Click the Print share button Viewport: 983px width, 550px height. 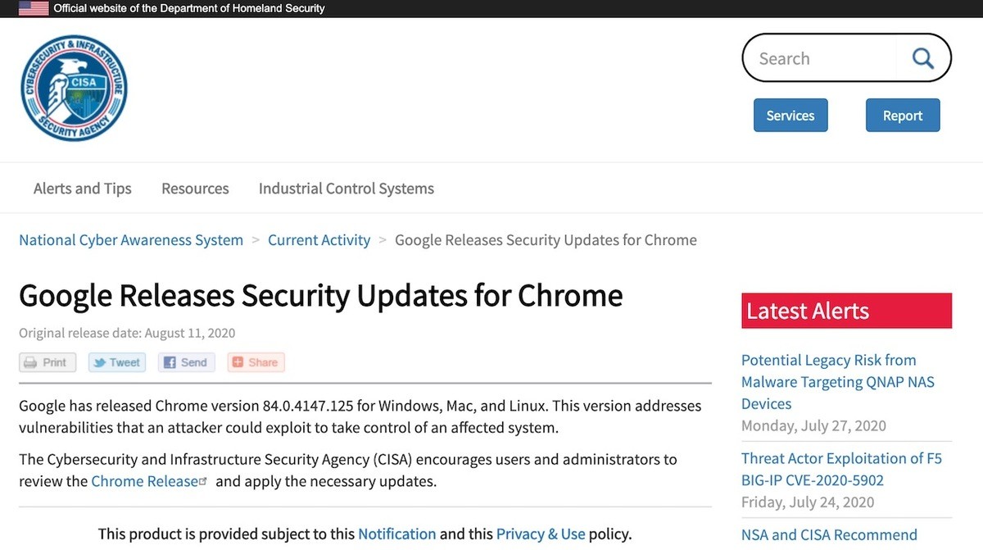pyautogui.click(x=48, y=362)
